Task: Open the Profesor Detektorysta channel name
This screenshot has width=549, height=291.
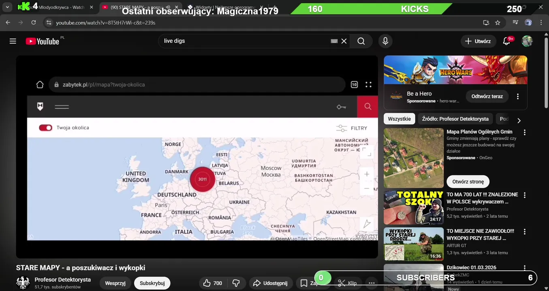Action: click(x=63, y=280)
